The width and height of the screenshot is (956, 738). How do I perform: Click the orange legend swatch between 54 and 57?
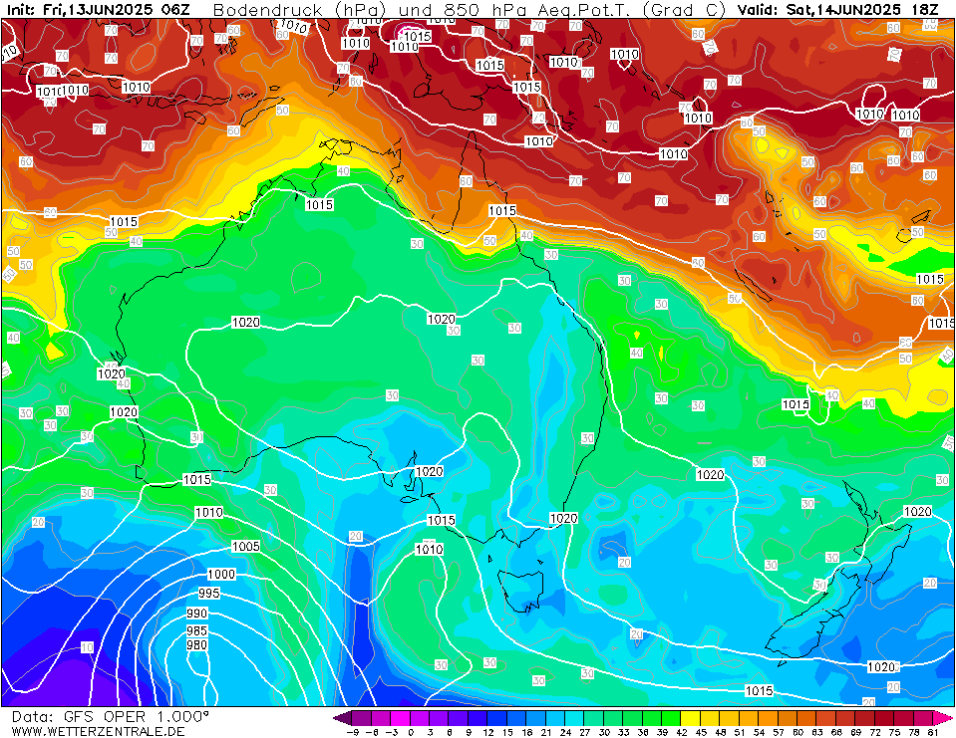point(769,717)
